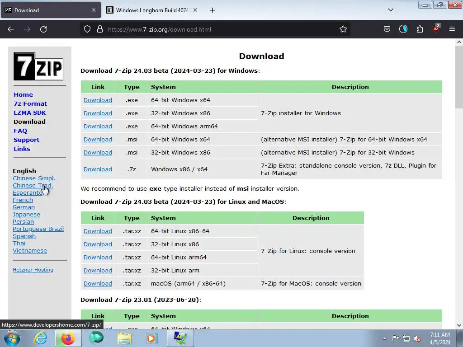Open the network tray icon

click(406, 338)
